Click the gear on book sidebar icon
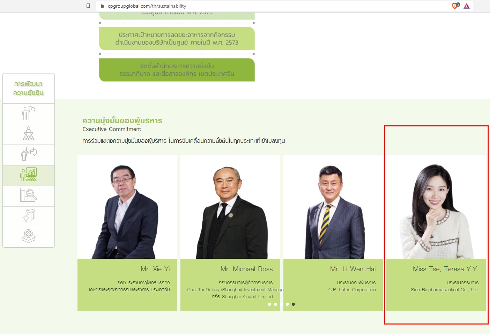Image resolution: width=490 pixels, height=334 pixels. tap(29, 236)
